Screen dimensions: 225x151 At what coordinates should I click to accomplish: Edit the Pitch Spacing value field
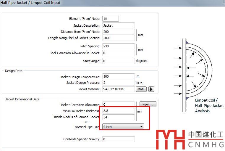118,46
